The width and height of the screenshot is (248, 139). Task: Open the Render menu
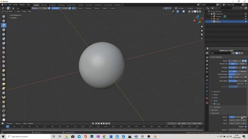pyautogui.click(x=15, y=5)
